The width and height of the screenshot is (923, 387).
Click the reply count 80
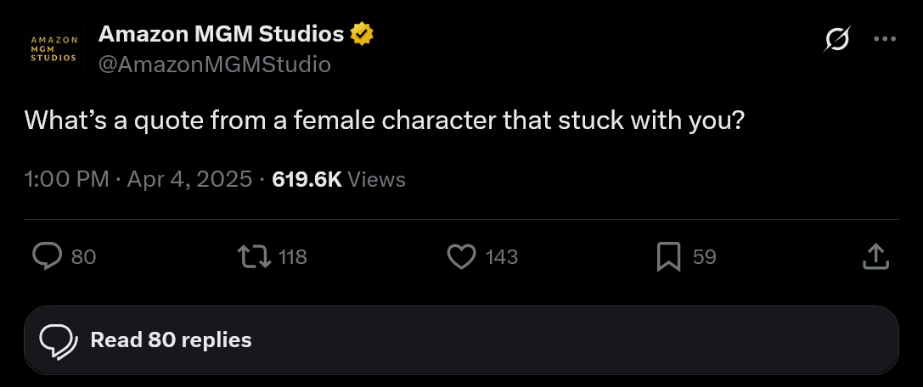click(83, 256)
